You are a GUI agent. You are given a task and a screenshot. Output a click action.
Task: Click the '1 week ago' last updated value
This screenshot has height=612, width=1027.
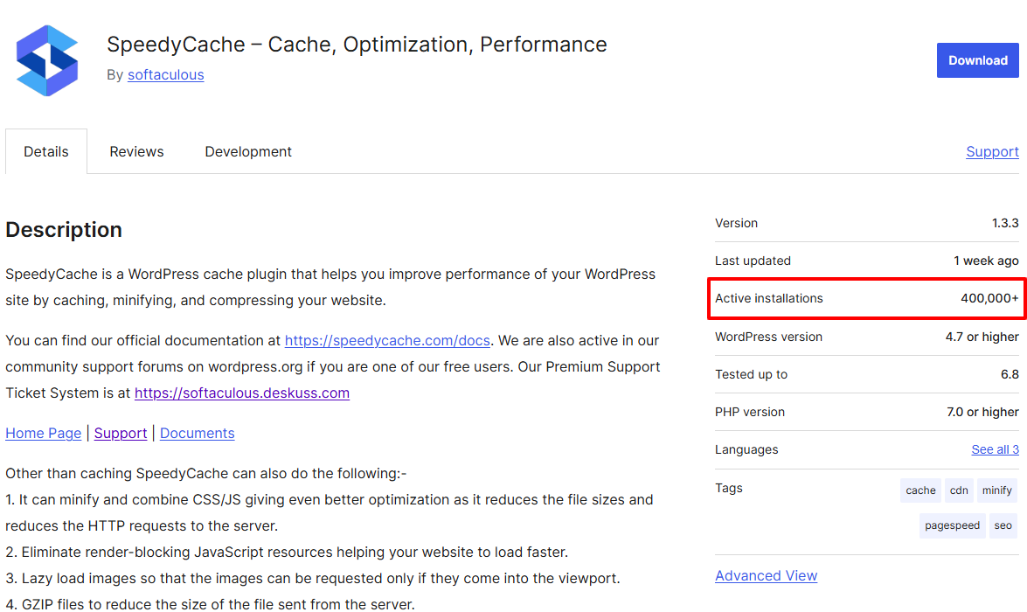coord(986,261)
